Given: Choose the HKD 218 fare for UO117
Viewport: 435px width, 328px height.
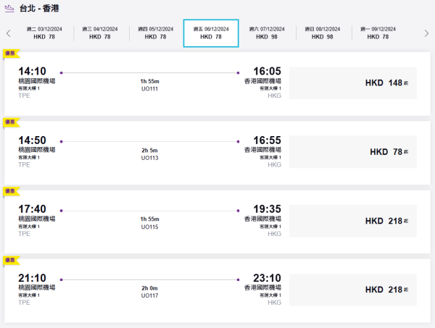Looking at the screenshot, I should click(352, 290).
